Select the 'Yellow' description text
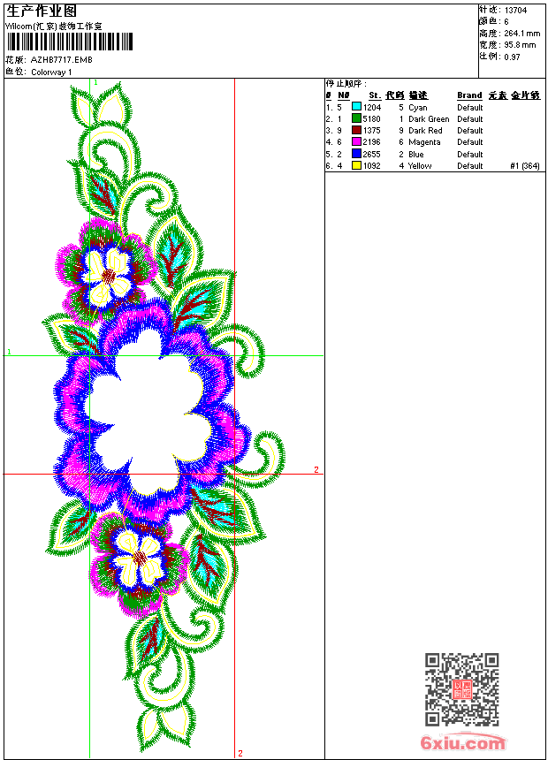Screen dimensions: 548x760 [x=420, y=166]
